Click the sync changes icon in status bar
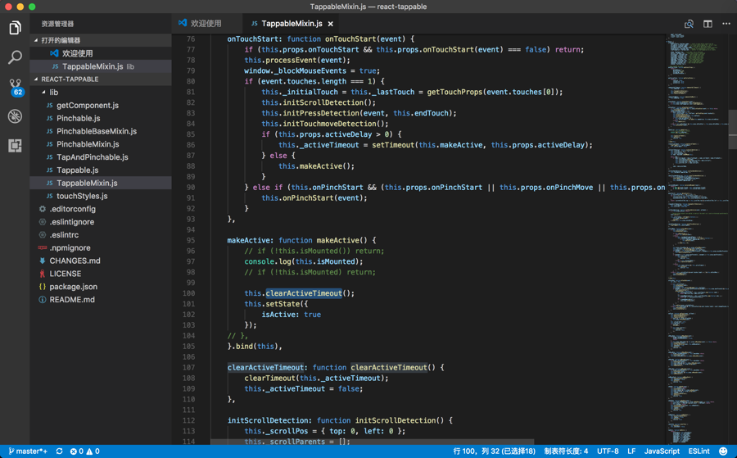This screenshot has height=458, width=737. tap(59, 451)
